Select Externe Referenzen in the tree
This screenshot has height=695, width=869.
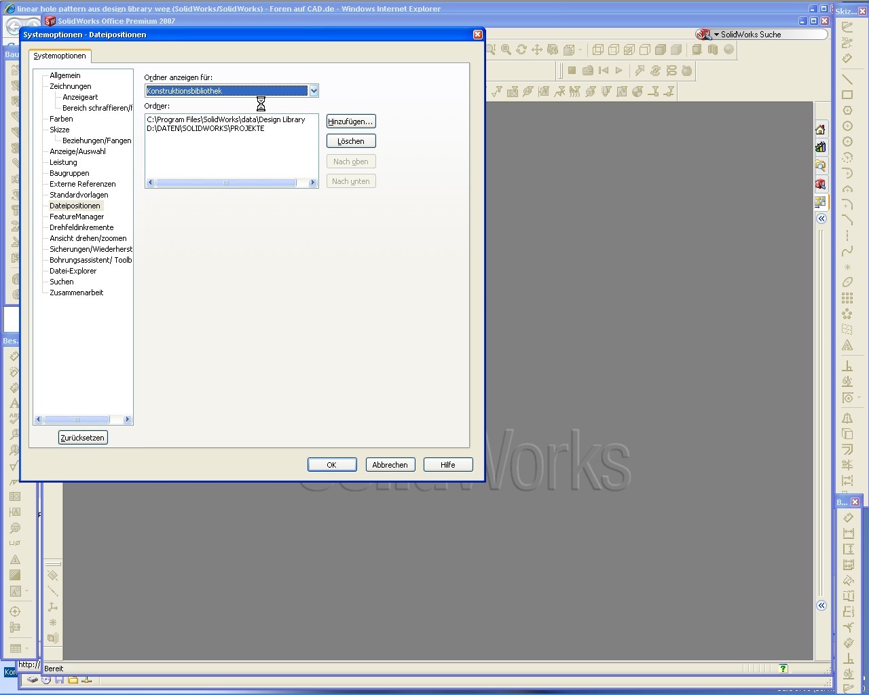pos(83,184)
